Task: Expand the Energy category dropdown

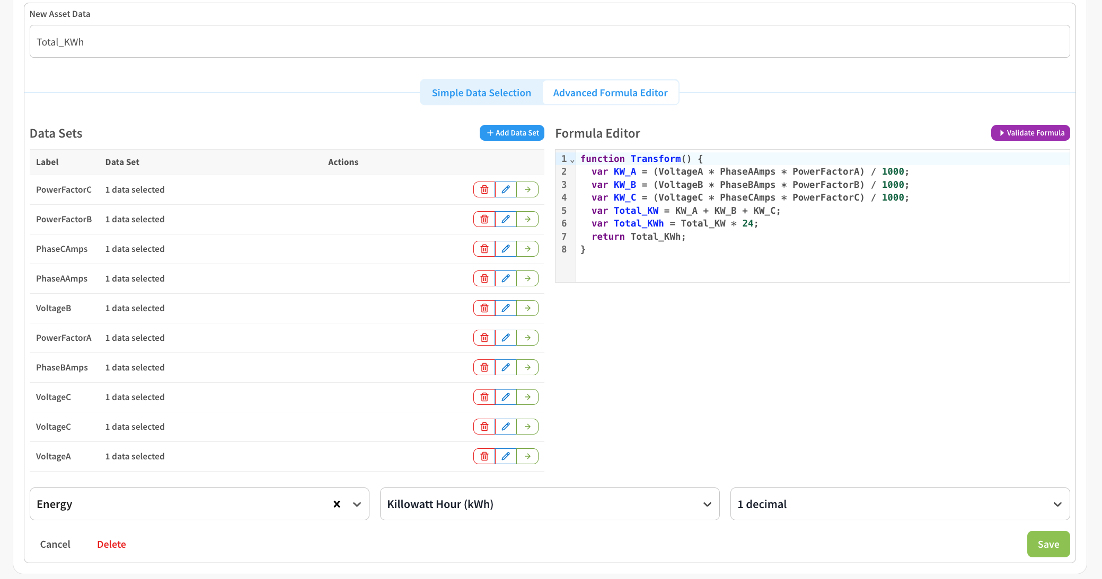Action: pos(357,504)
